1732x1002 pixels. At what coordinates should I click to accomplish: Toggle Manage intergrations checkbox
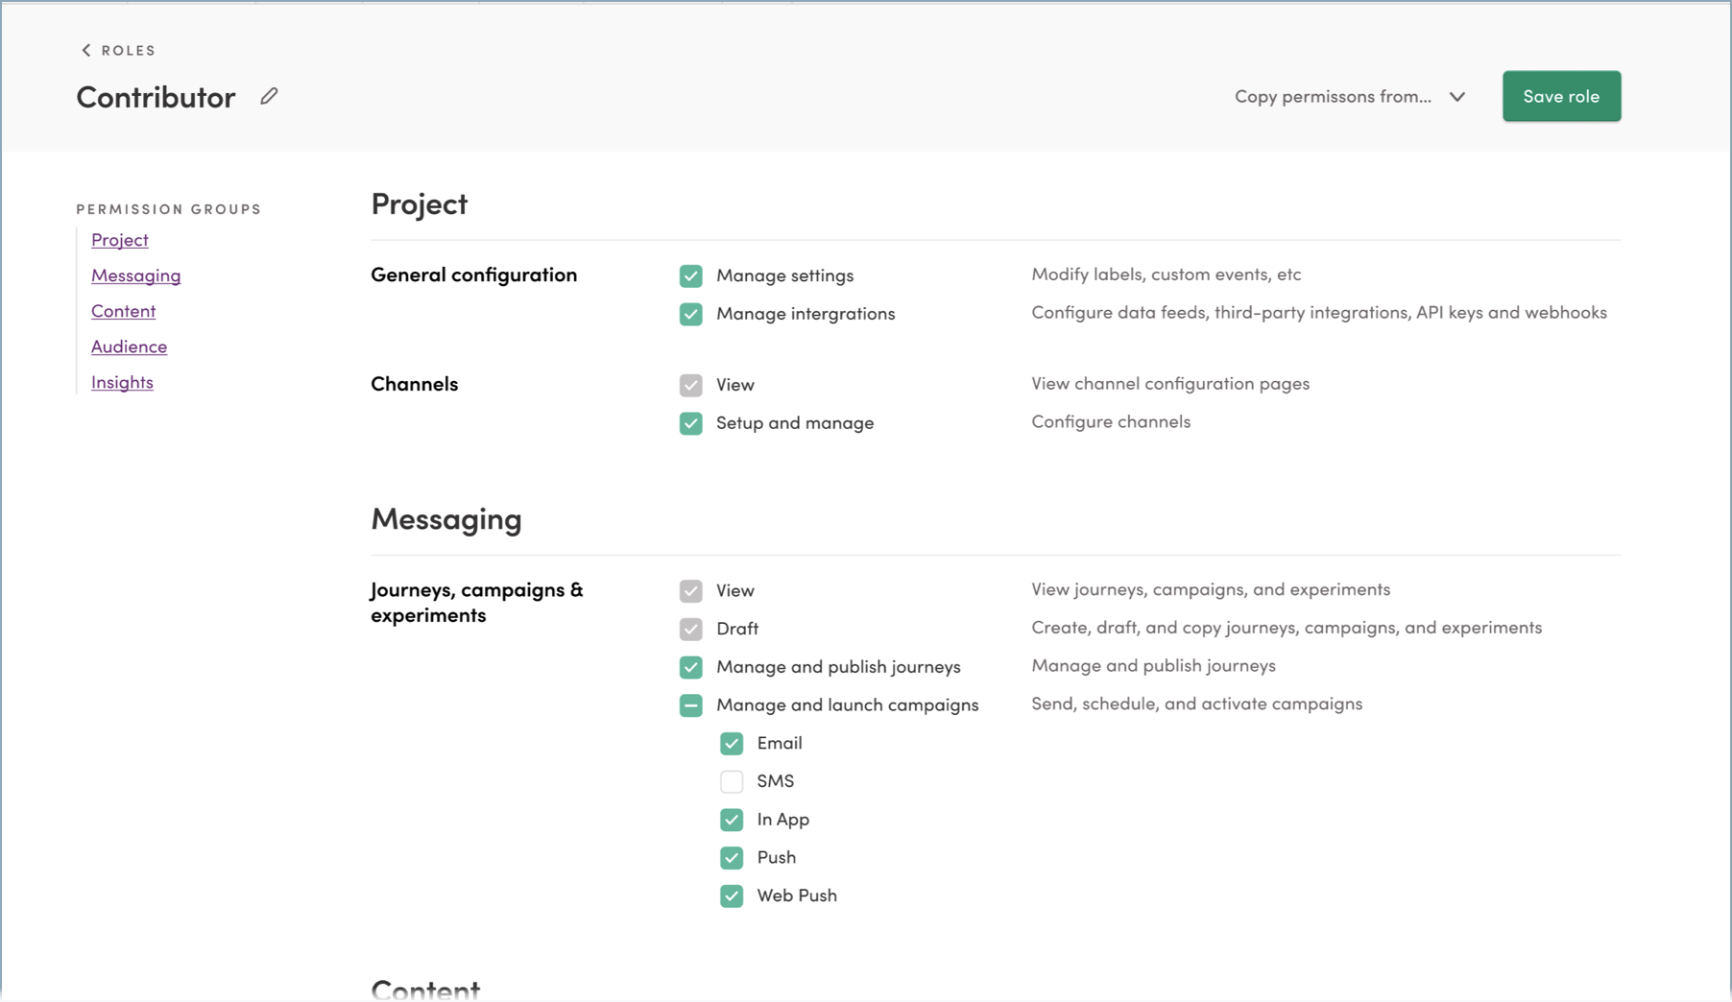pyautogui.click(x=690, y=314)
